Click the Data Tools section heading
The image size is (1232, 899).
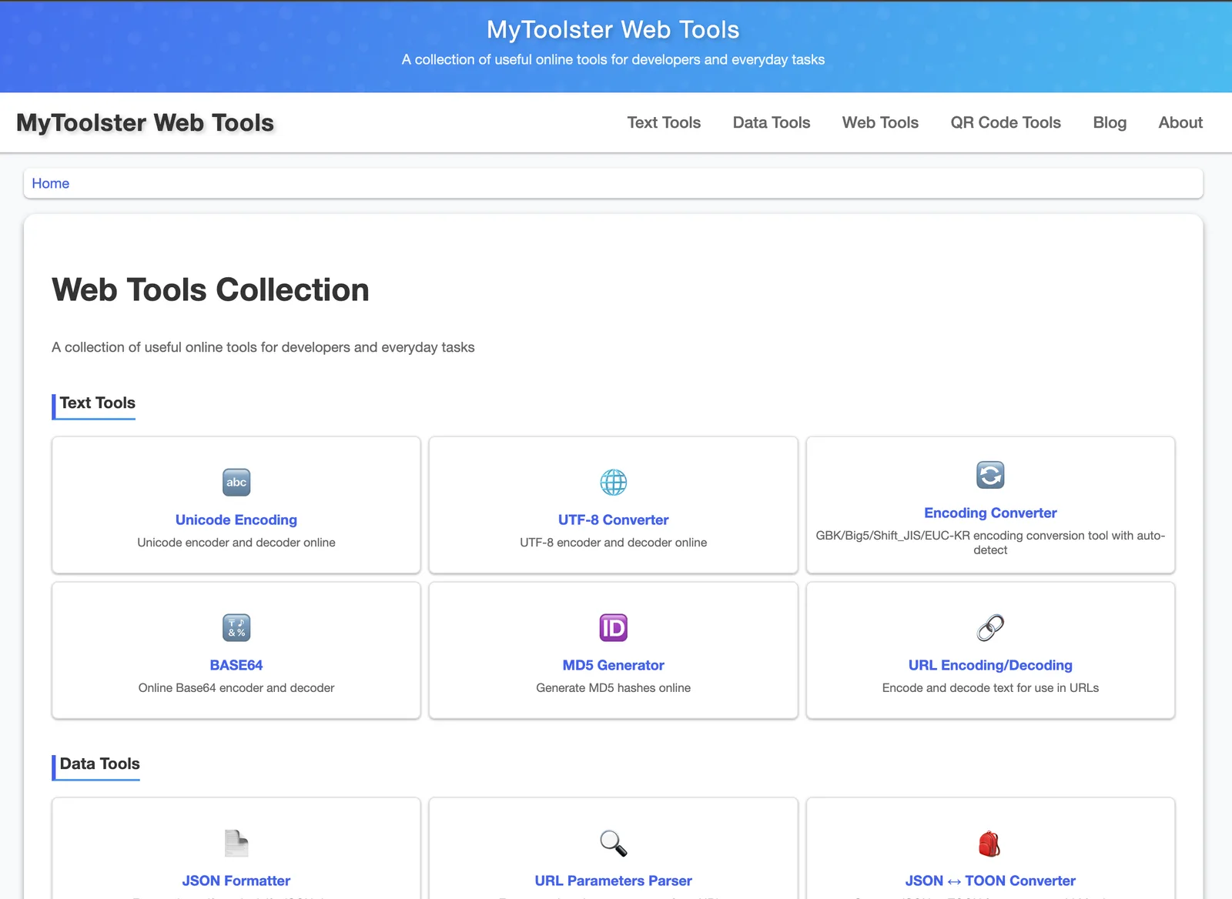(100, 764)
